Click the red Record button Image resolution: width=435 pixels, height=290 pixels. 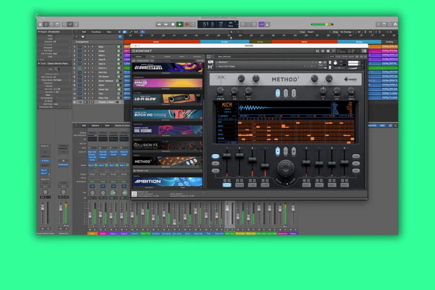187,24
